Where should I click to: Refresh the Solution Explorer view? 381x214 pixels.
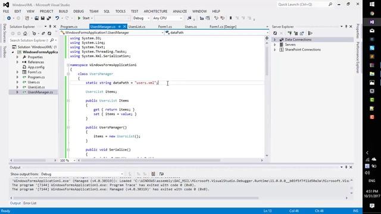49,33
